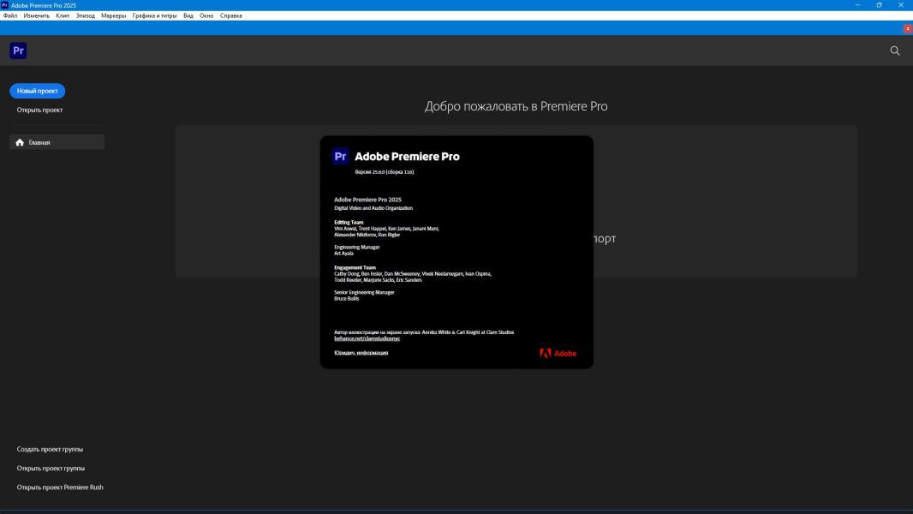
Task: Close the blue notification bar with the red icon
Action: tap(908, 28)
